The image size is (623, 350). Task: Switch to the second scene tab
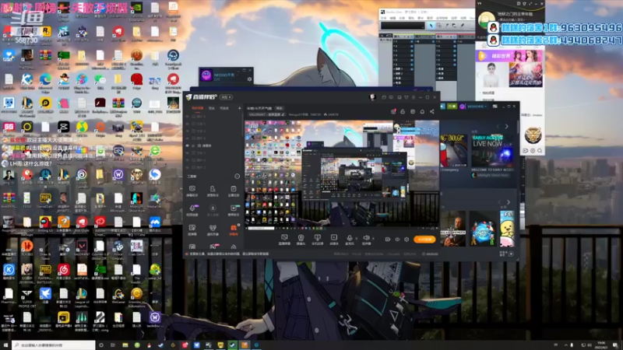click(212, 108)
